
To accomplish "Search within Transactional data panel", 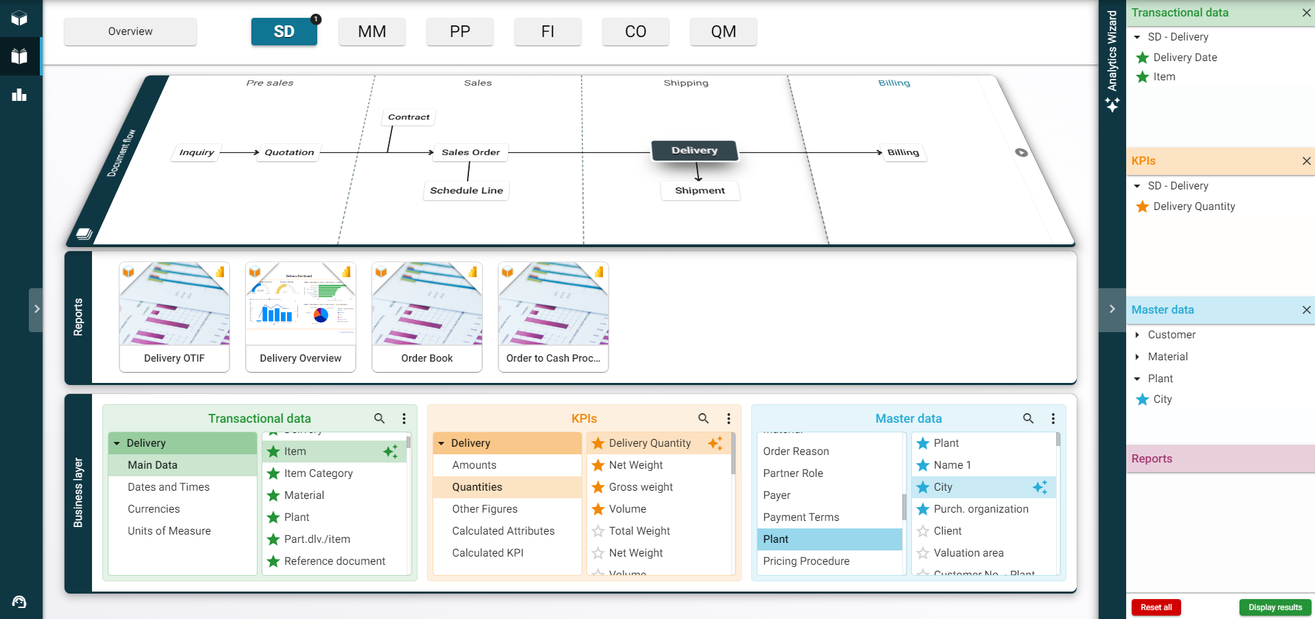I will 379,419.
